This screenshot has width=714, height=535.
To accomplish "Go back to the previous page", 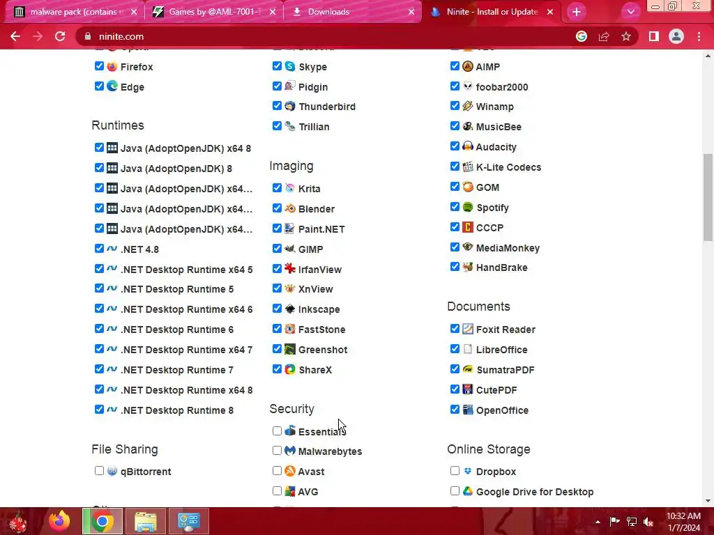I will (15, 36).
